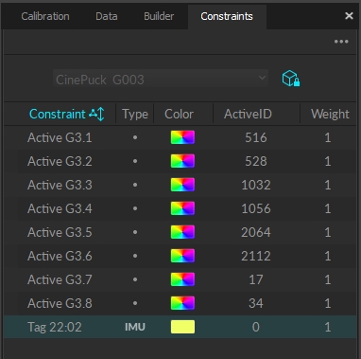This screenshot has height=359, width=361.
Task: Select the Active G3.5 constraint row
Action: click(180, 232)
